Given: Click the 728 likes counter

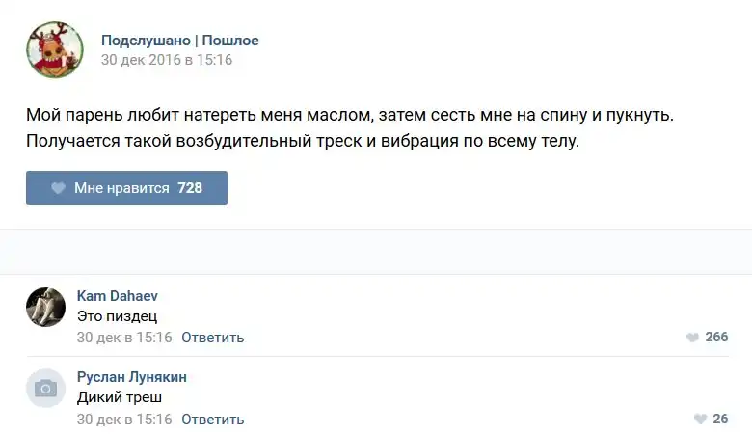Looking at the screenshot, I should click(190, 188).
